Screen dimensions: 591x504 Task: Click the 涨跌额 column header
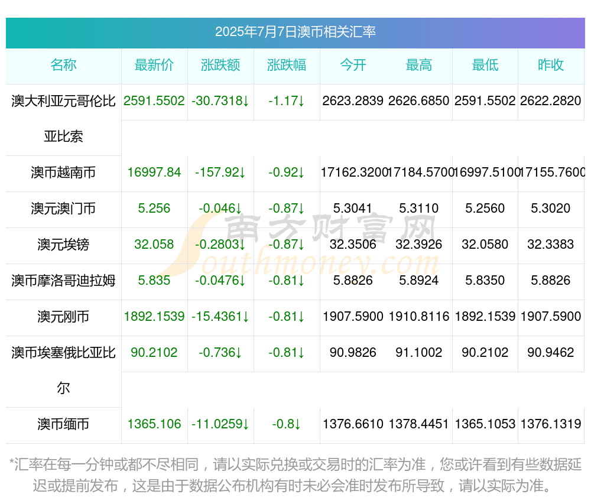(x=220, y=65)
